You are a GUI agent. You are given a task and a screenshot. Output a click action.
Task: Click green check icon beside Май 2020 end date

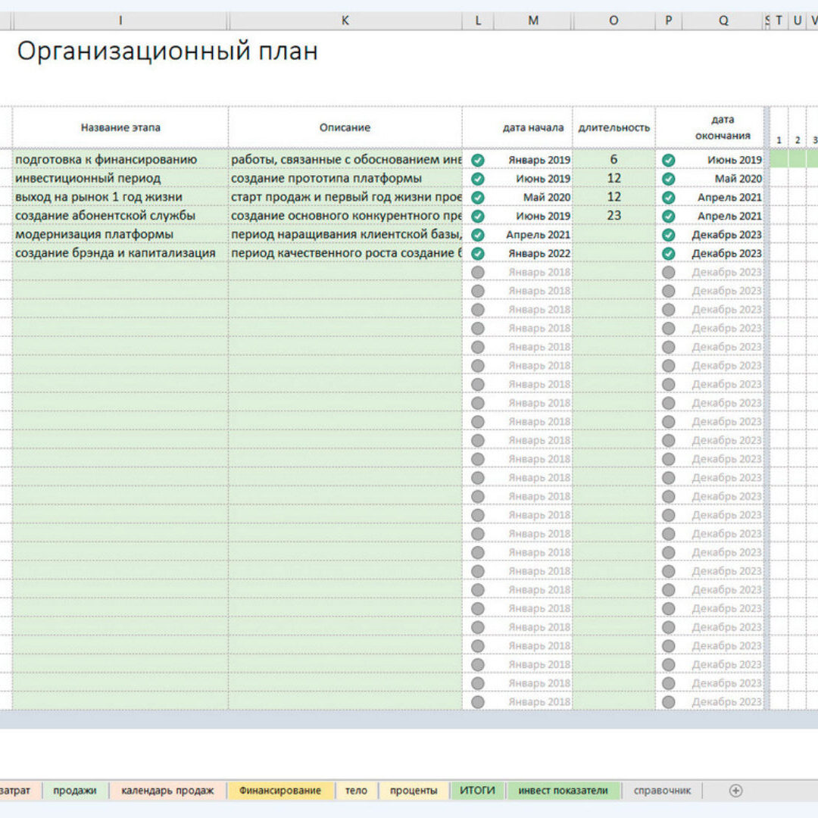click(668, 179)
